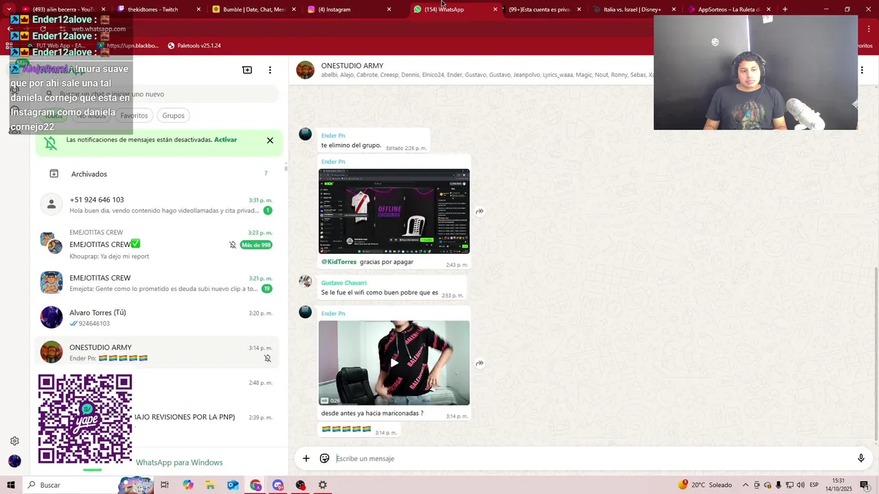The height and width of the screenshot is (494, 879).
Task: Open the ONESTUDIO ARMY conversation options menu
Action: [x=862, y=70]
